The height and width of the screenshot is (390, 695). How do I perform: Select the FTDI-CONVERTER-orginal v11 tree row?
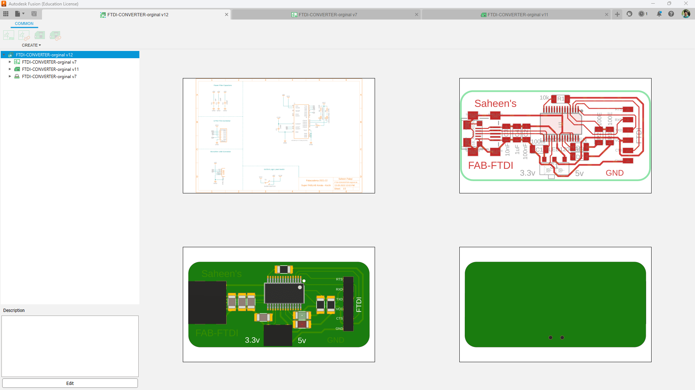click(70, 69)
